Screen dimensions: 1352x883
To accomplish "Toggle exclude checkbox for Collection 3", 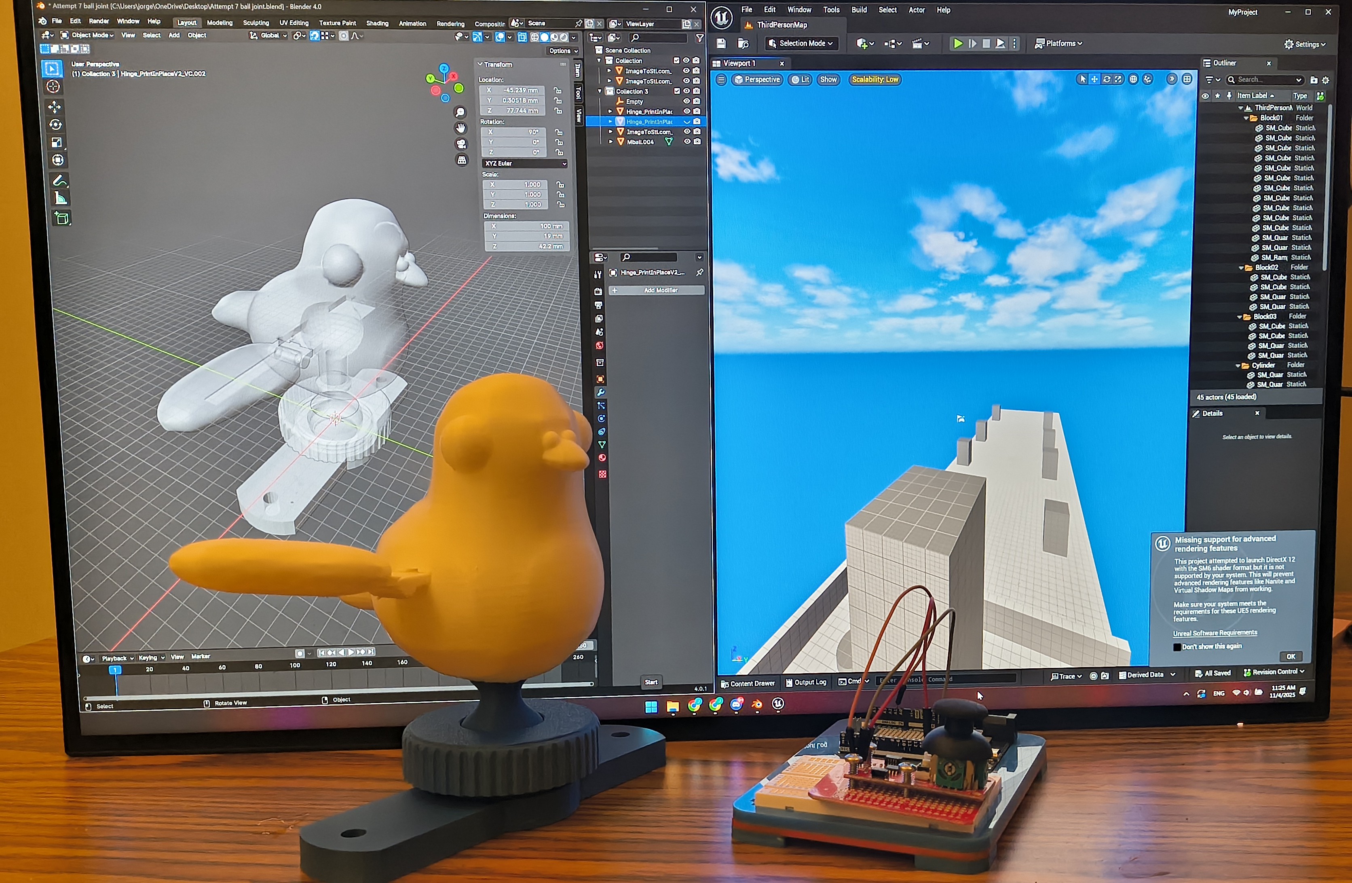I will (x=676, y=91).
